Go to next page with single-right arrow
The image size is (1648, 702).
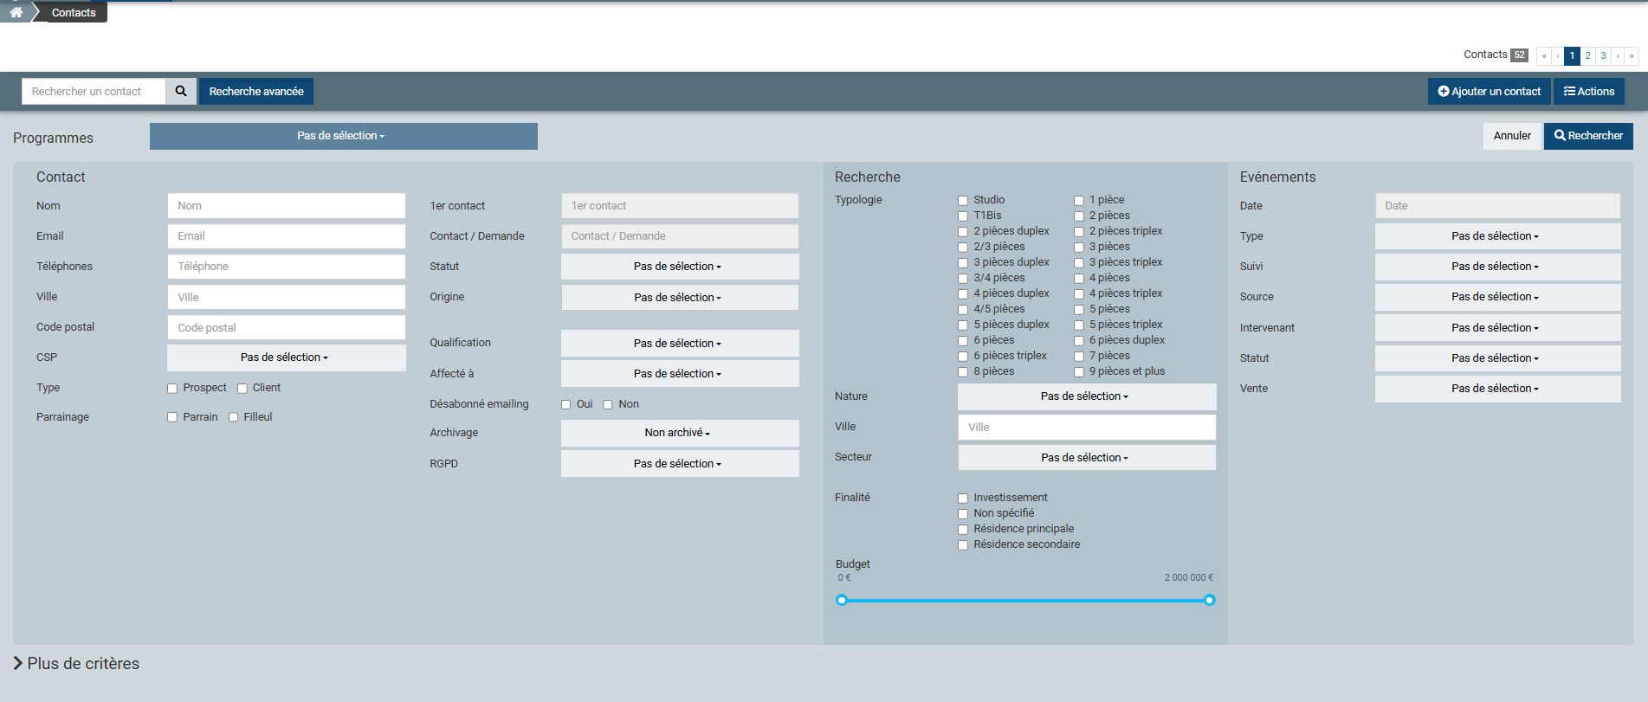tap(1618, 55)
